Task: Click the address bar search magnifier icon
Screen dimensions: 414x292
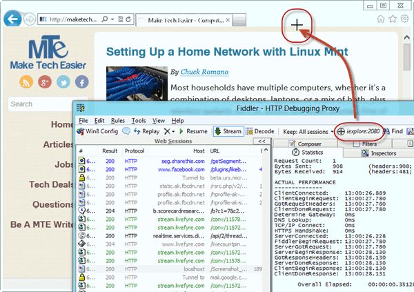Action: [x=105, y=19]
